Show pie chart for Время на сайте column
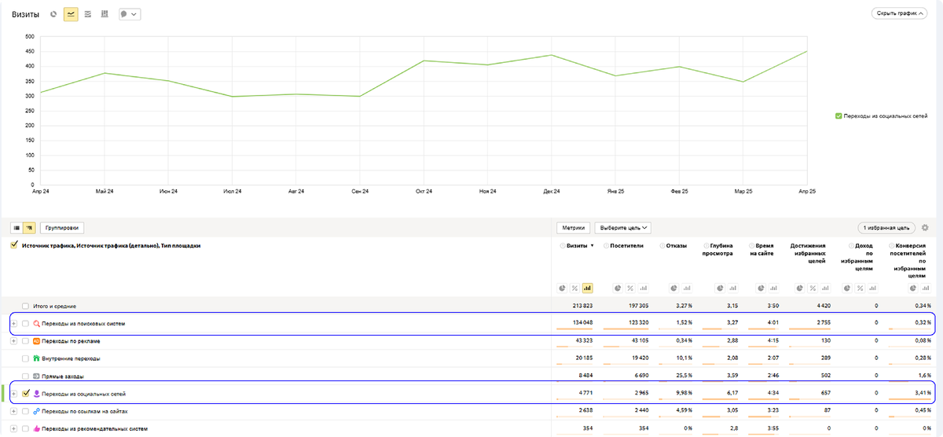Screen dimensions: 943x437 tap(761, 288)
